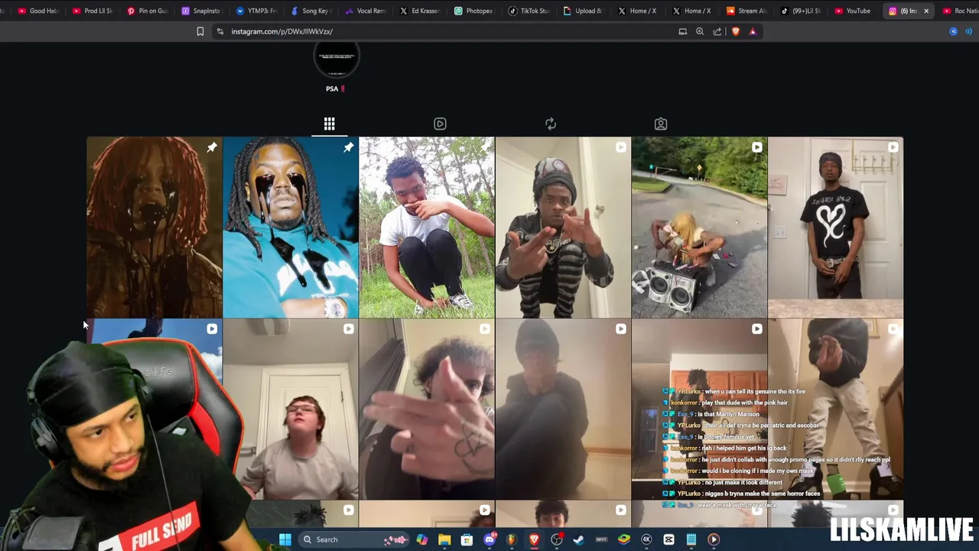Screen dimensions: 979x551
Task: Open Brave Shields lion icon
Action: [x=736, y=31]
